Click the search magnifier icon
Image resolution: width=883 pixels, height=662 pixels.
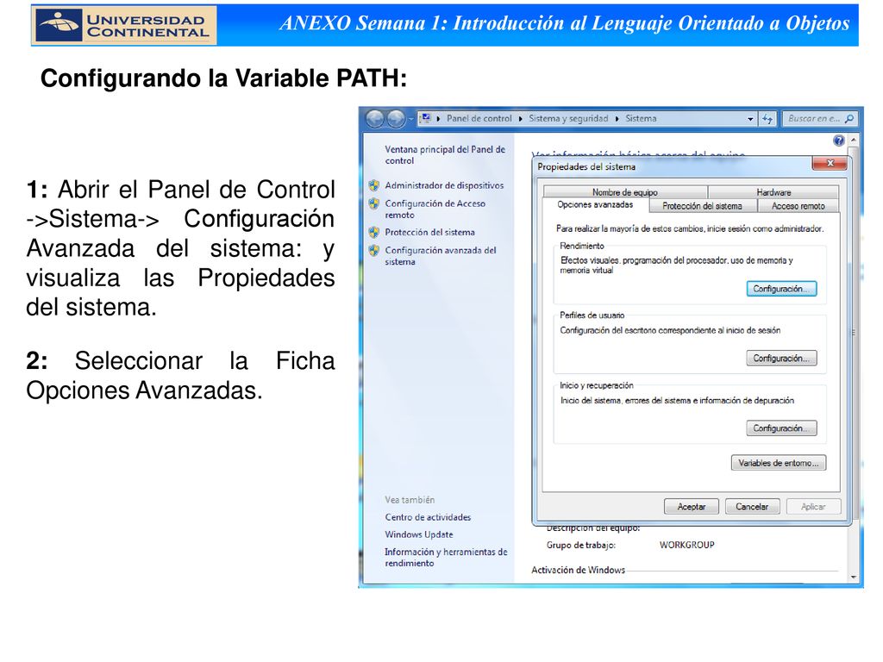coord(849,119)
